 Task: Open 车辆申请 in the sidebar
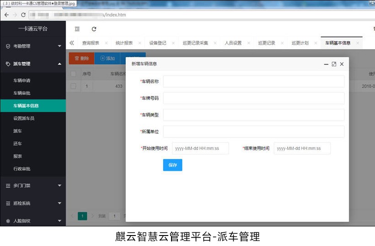(22, 81)
